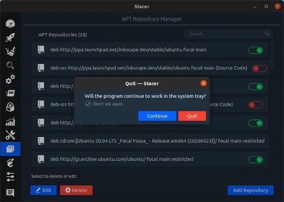Select the inkscape.dev stable ubuntu focal main deb row
The image size is (284, 202).
pyautogui.click(x=150, y=50)
